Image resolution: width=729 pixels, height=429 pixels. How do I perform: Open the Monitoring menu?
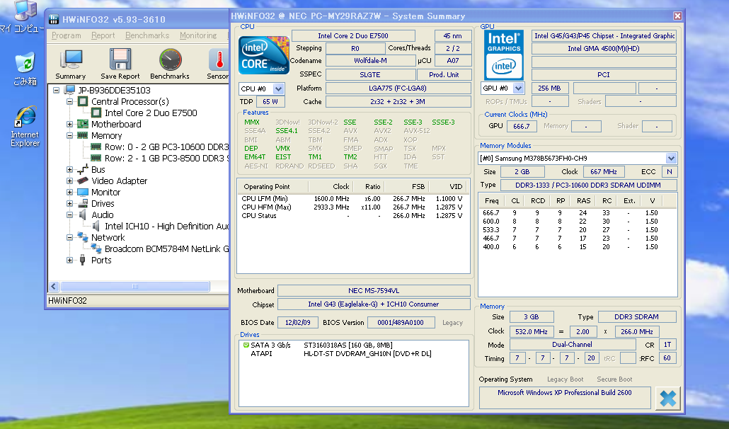click(x=198, y=35)
